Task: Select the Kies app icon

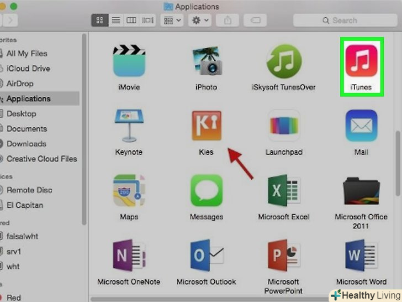Action: tap(207, 126)
